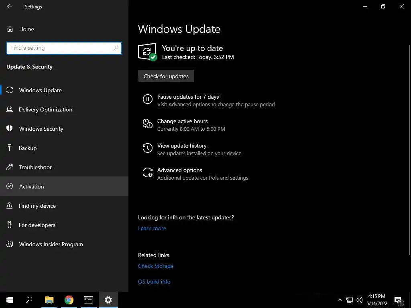411x308 pixels.
Task: Click the pause icon beside Pause updates
Action: [x=148, y=99]
